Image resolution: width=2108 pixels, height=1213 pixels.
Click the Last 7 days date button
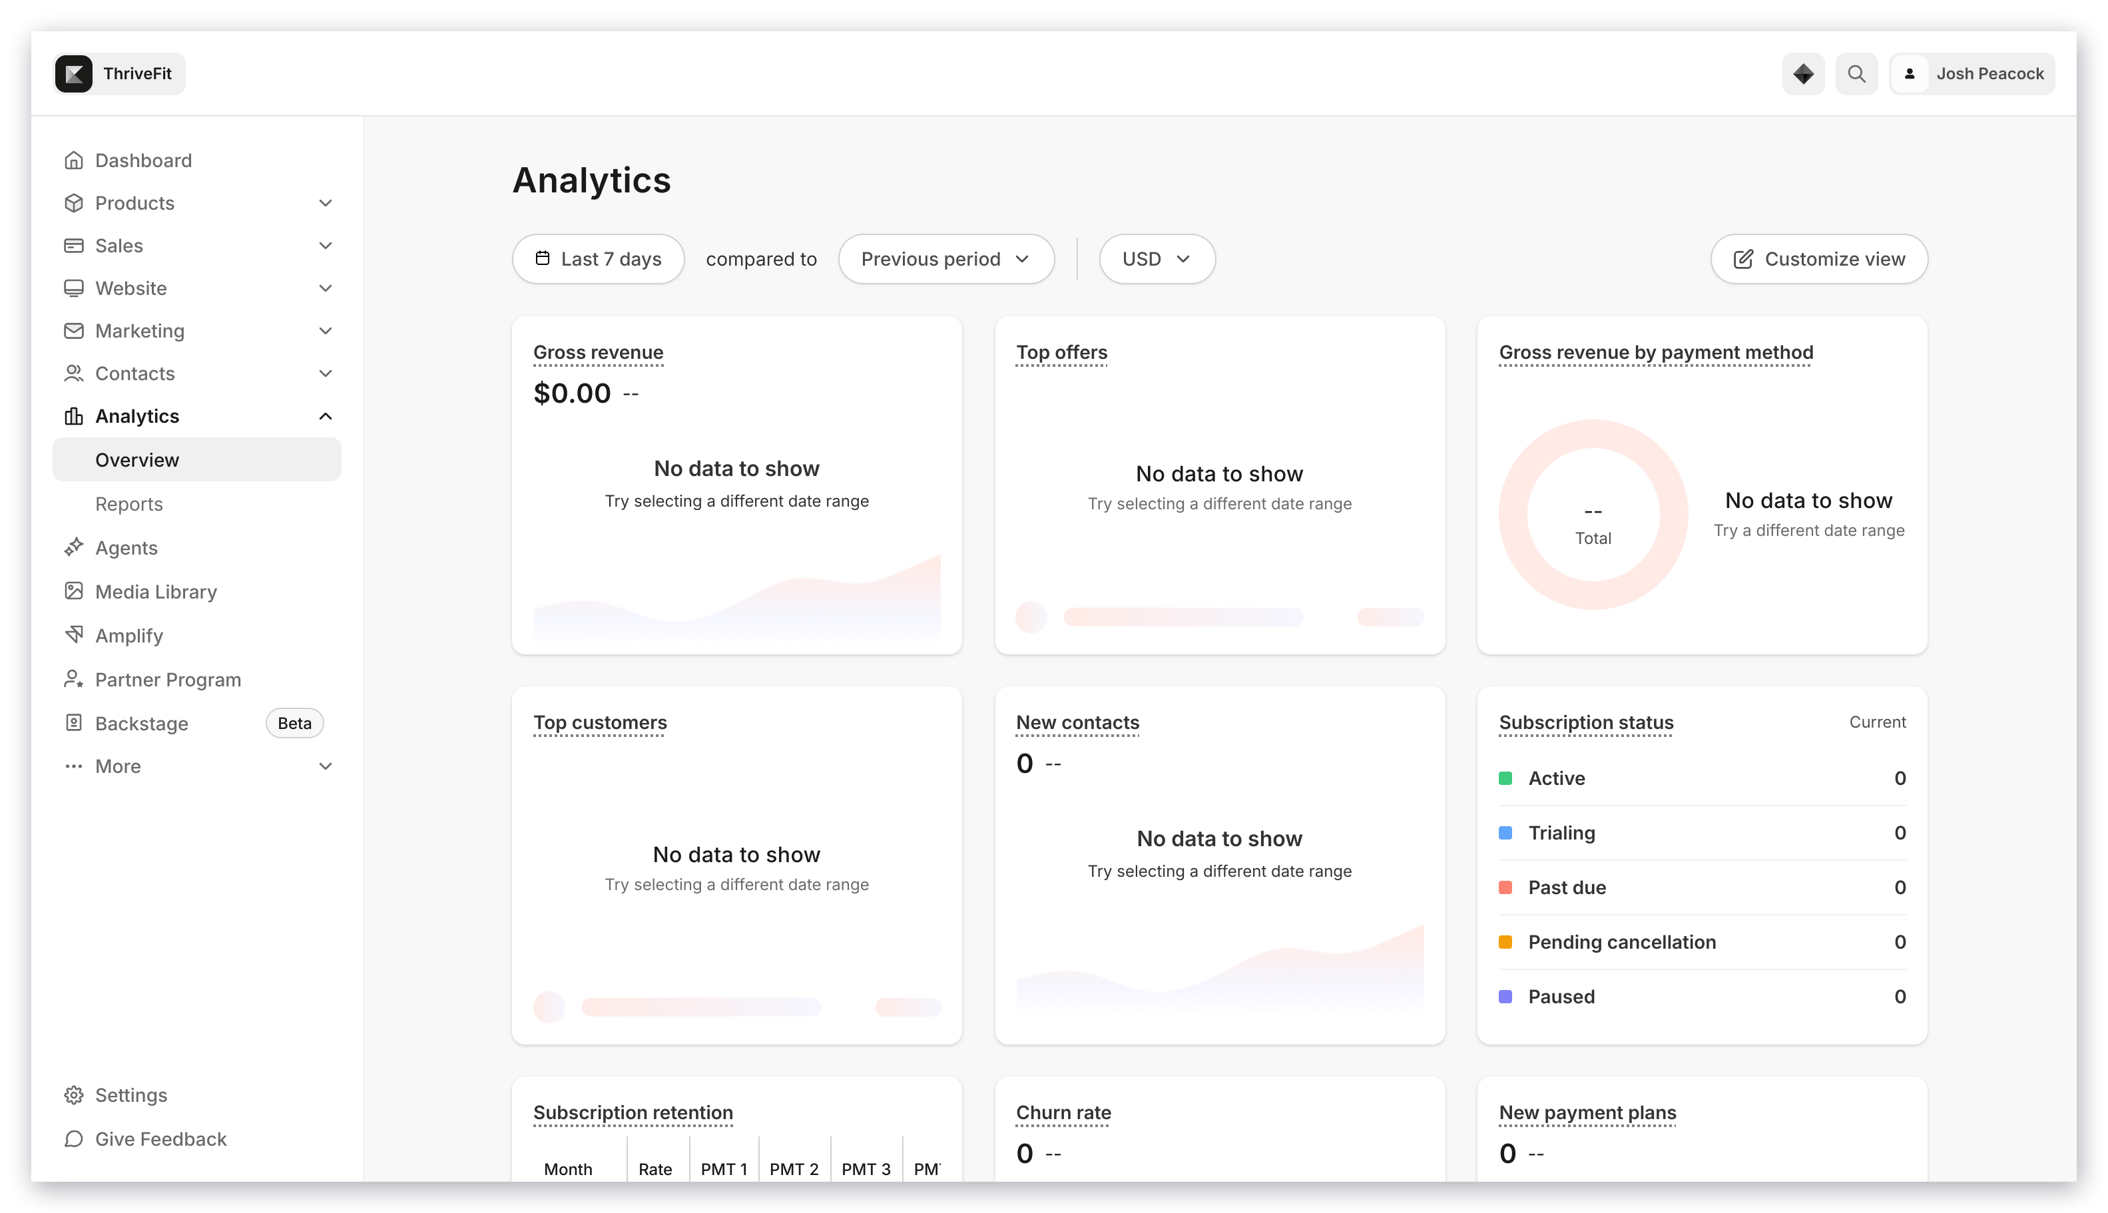coord(597,259)
